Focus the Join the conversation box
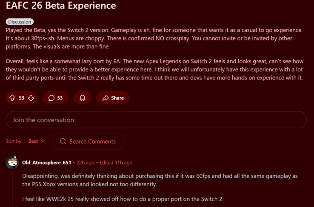Image resolution: width=314 pixels, height=207 pixels. [156, 120]
